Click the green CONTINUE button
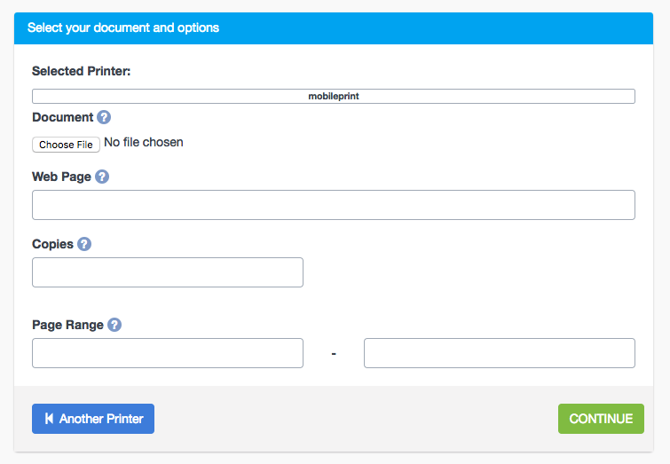670x464 pixels. [601, 419]
